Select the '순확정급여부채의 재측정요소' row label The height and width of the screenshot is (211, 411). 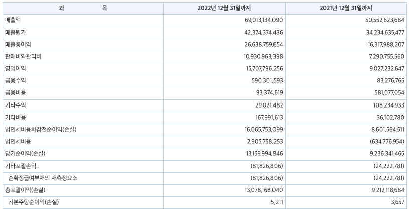[x=43, y=178]
